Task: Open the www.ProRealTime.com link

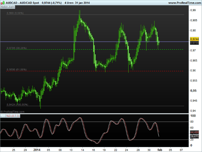Action: point(184,3)
